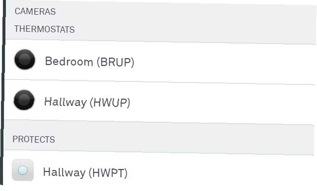Select the PROTECTS section heading
This screenshot has height=191, width=317.
34,139
